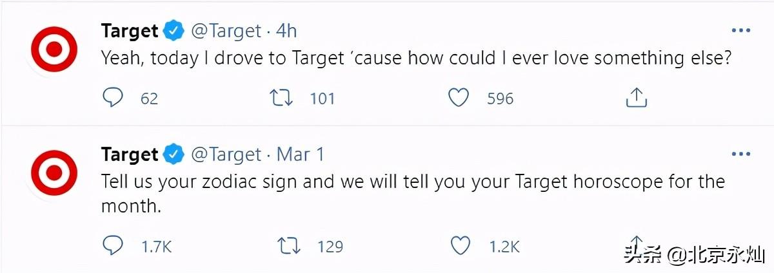The width and height of the screenshot is (774, 273).
Task: Click the 1.7K replies count
Action: [157, 246]
